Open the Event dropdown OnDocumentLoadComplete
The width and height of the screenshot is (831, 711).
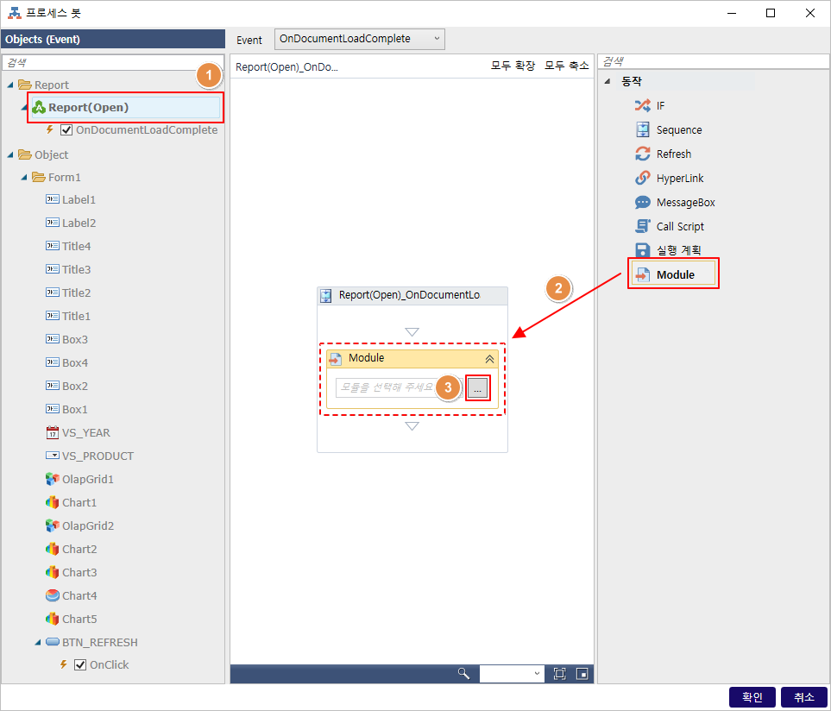(359, 39)
